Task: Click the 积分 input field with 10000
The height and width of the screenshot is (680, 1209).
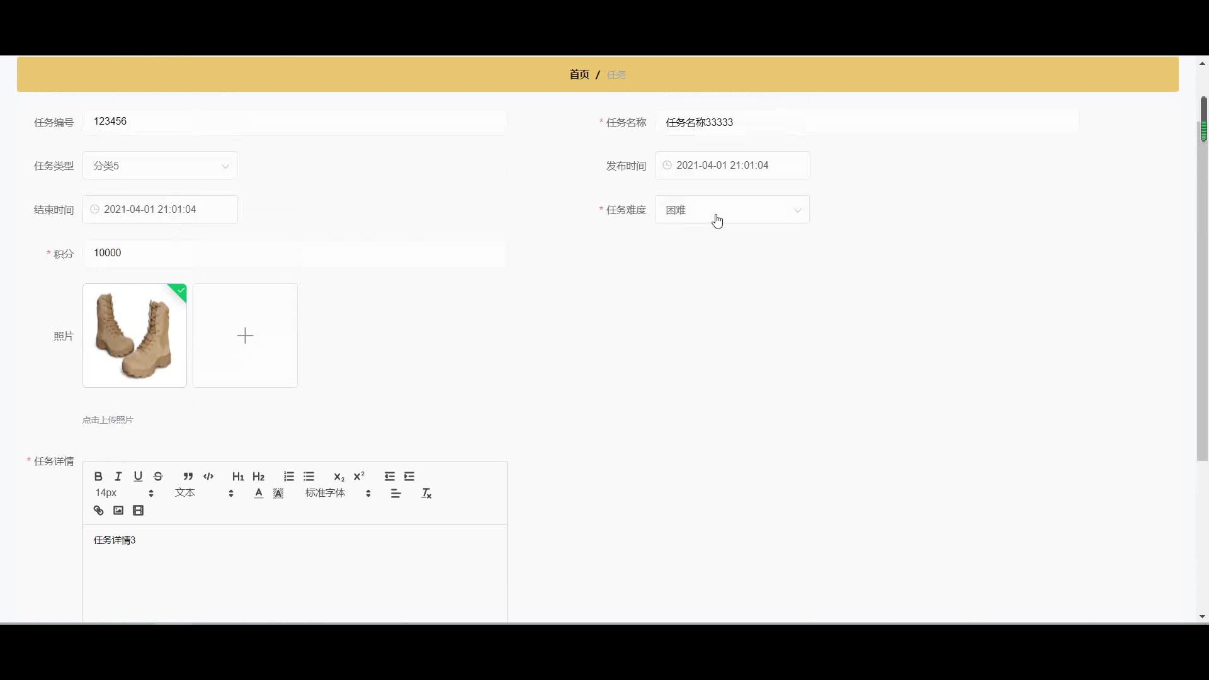Action: [x=294, y=253]
